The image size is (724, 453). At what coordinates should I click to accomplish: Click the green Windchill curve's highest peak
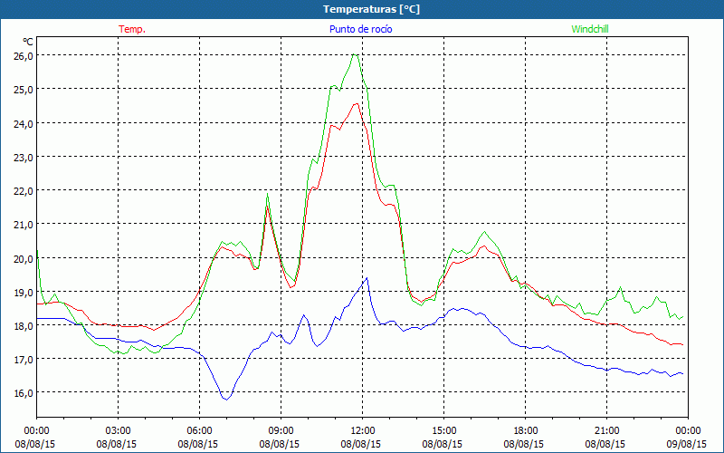pyautogui.click(x=355, y=55)
